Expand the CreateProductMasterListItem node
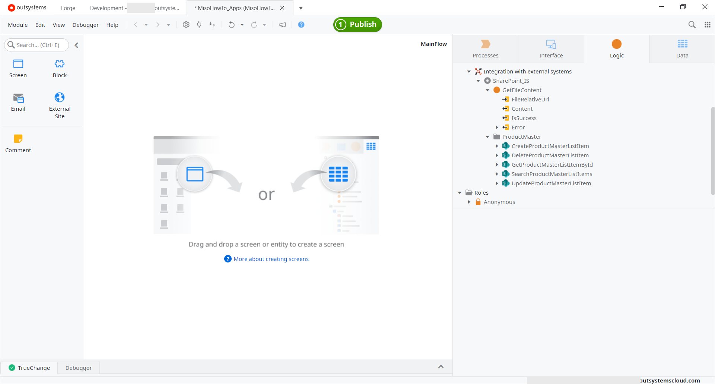715x384 pixels. [x=497, y=146]
